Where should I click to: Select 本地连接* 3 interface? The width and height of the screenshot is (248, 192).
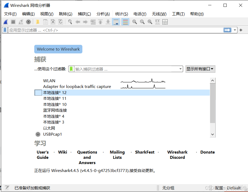point(122,122)
